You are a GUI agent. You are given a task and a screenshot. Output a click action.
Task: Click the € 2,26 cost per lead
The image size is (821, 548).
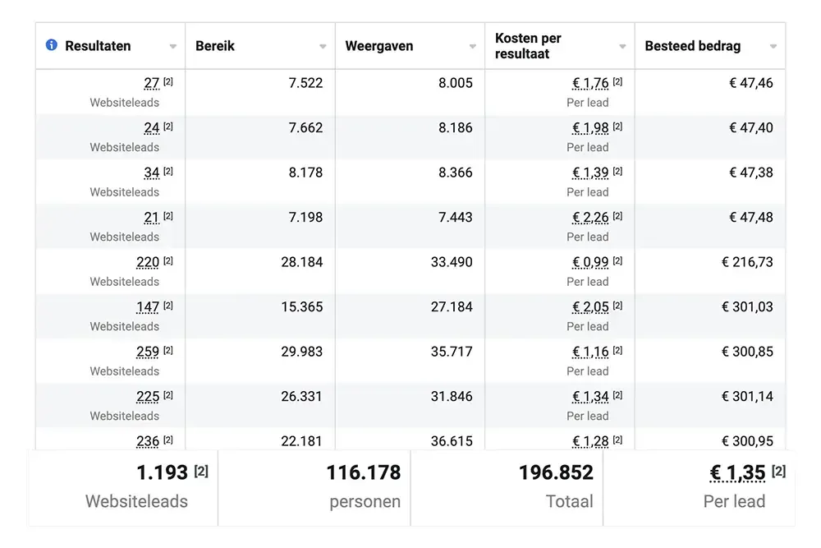590,218
